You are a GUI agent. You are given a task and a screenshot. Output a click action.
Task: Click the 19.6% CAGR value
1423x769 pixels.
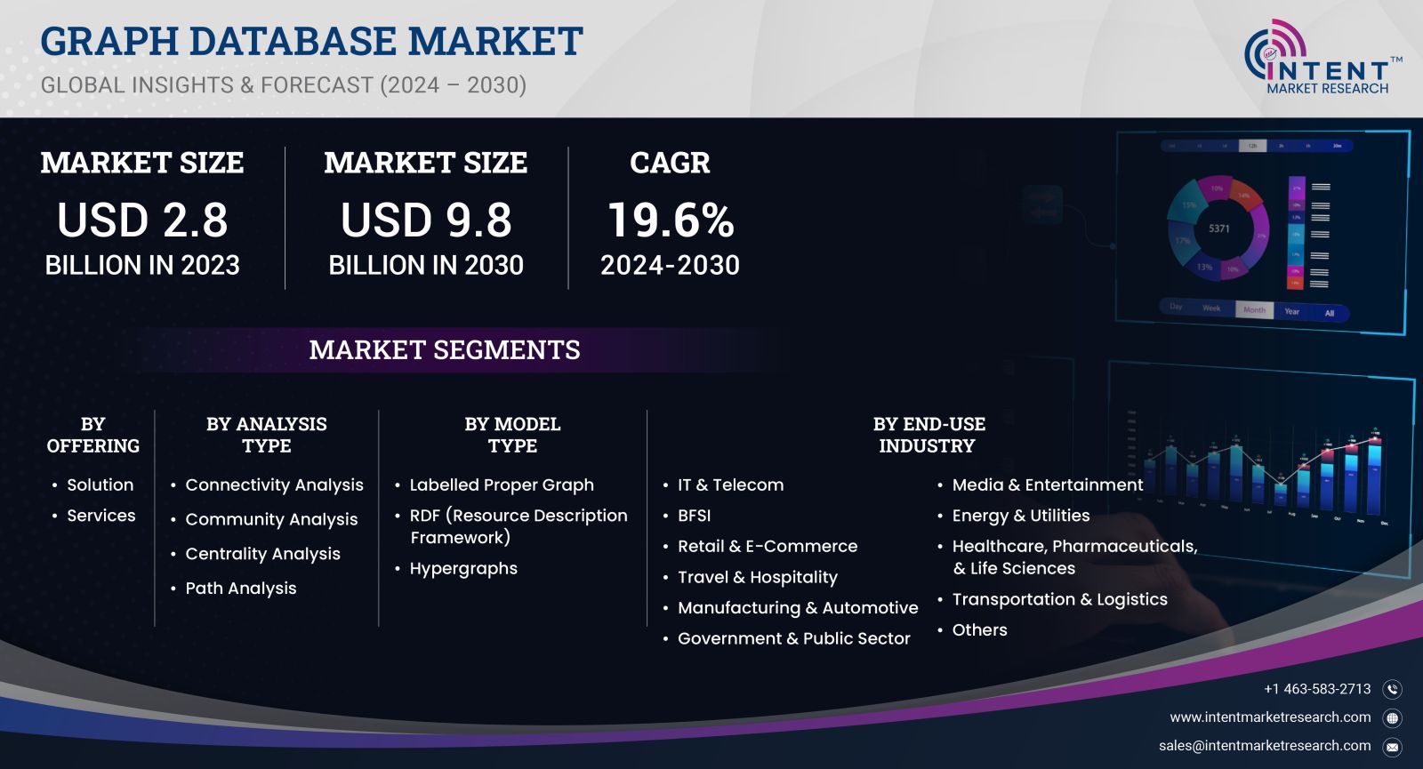point(671,220)
